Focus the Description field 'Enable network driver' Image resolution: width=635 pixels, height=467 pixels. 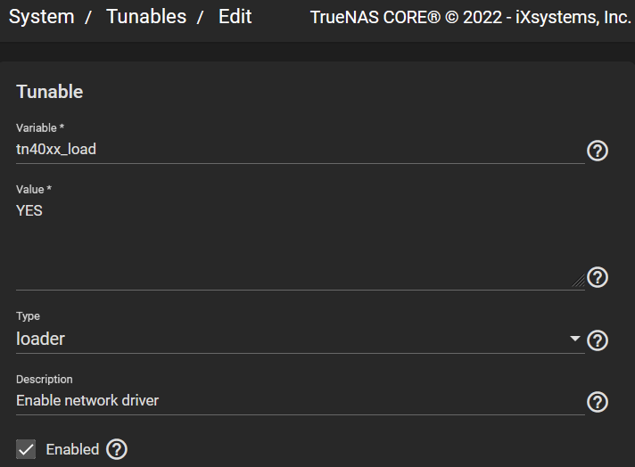[x=300, y=401]
